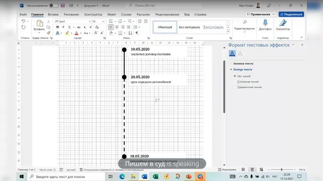Click the Undo arrow icon
This screenshot has width=323, height=181.
pyautogui.click(x=23, y=21)
